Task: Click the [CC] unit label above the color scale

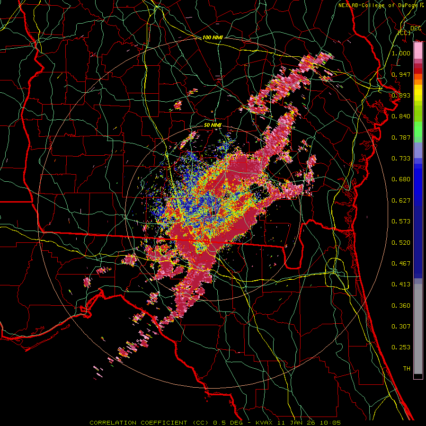Action: click(404, 33)
